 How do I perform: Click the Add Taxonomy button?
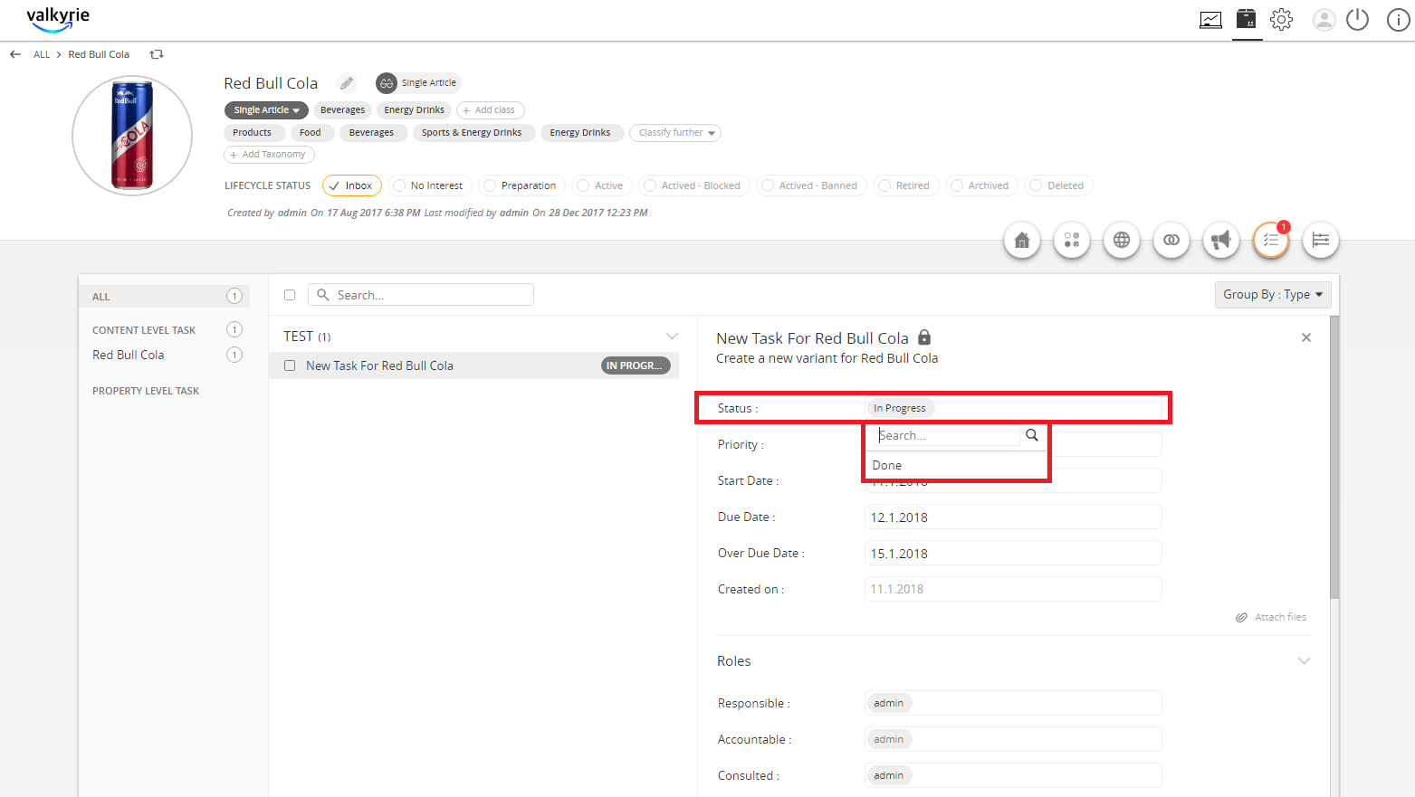269,155
